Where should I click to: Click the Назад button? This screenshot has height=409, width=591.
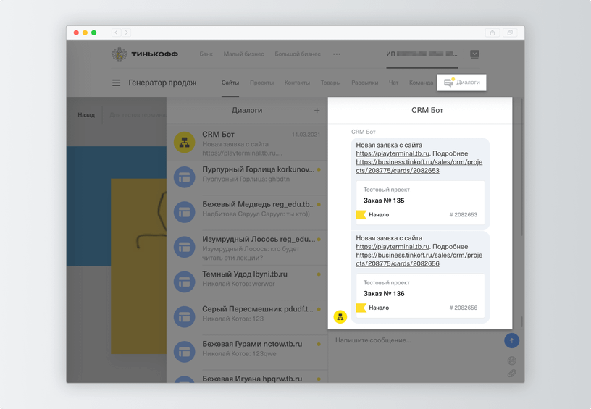click(86, 115)
